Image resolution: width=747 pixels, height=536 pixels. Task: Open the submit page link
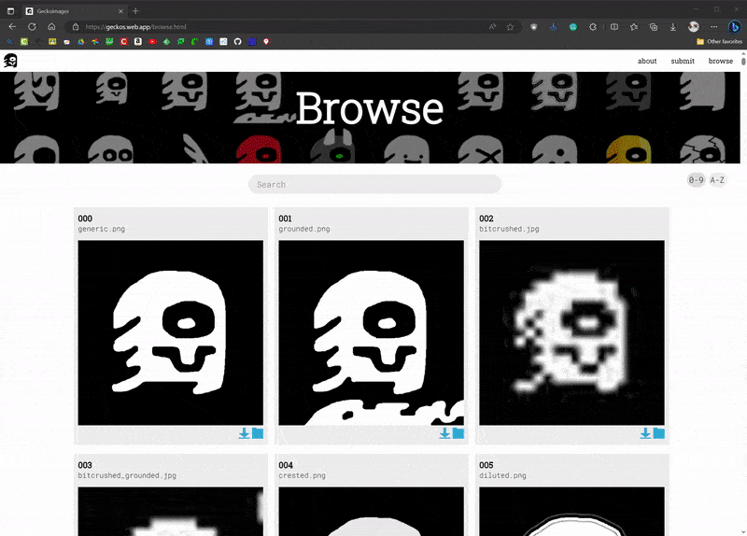683,61
